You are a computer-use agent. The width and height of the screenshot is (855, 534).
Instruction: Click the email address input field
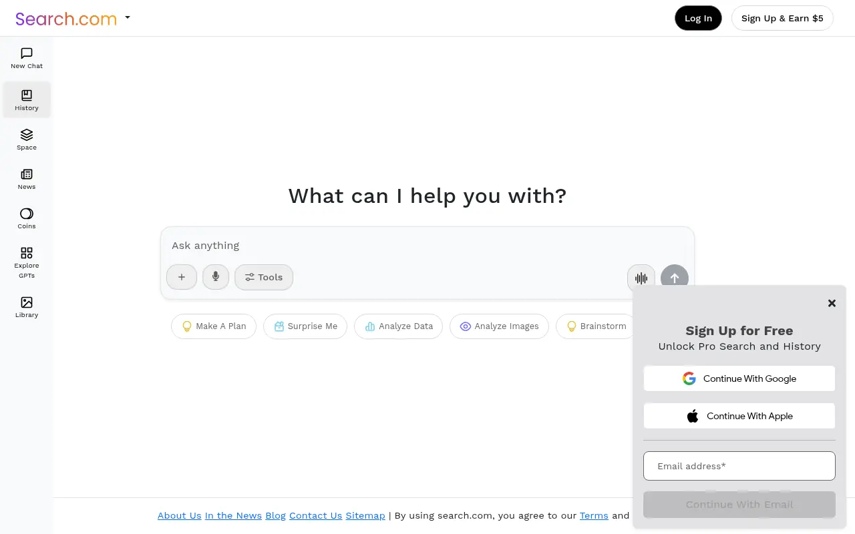coord(739,466)
